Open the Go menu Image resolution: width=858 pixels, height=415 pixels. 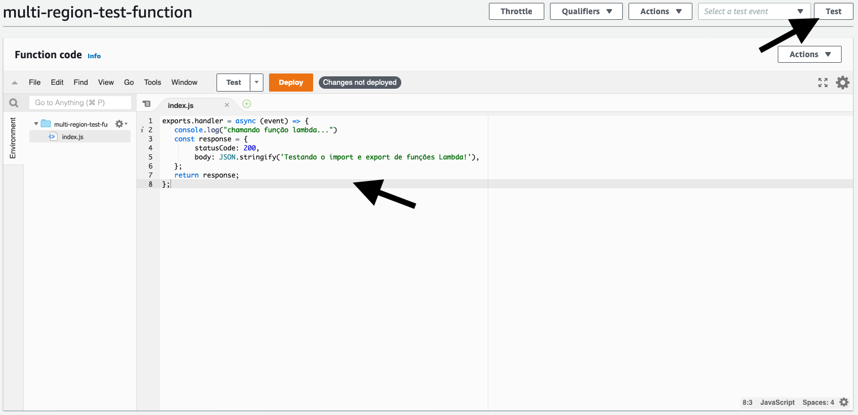pos(129,83)
